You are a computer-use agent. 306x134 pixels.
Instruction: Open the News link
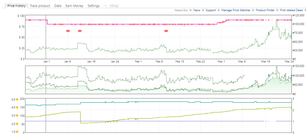pyautogui.click(x=197, y=10)
